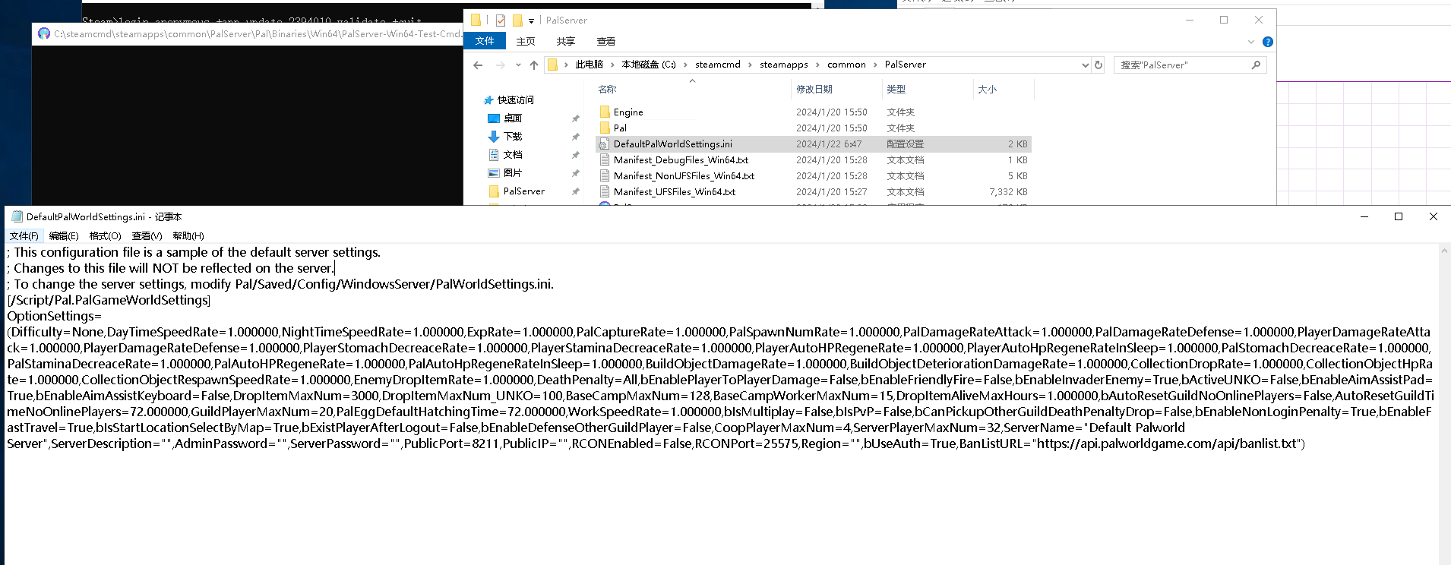Maximize the Notepad window
1451x565 pixels.
click(1399, 217)
